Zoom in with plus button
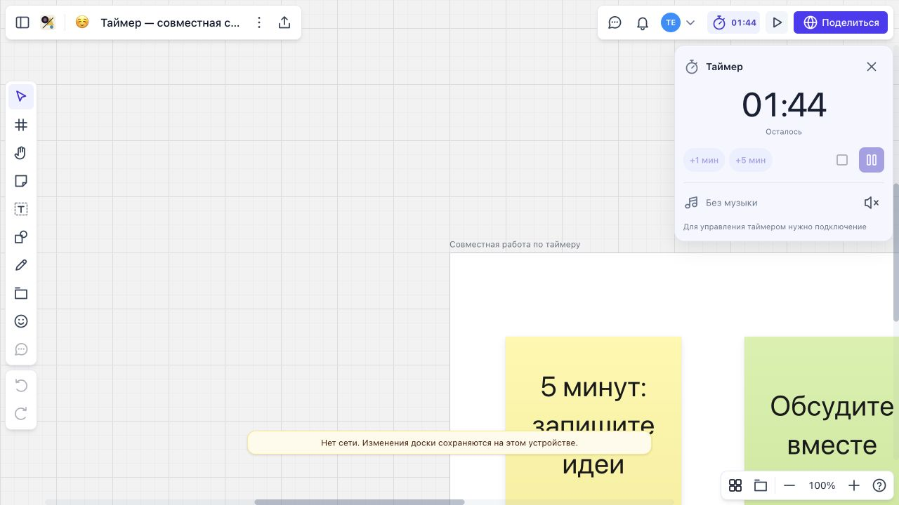The image size is (899, 505). tap(854, 485)
